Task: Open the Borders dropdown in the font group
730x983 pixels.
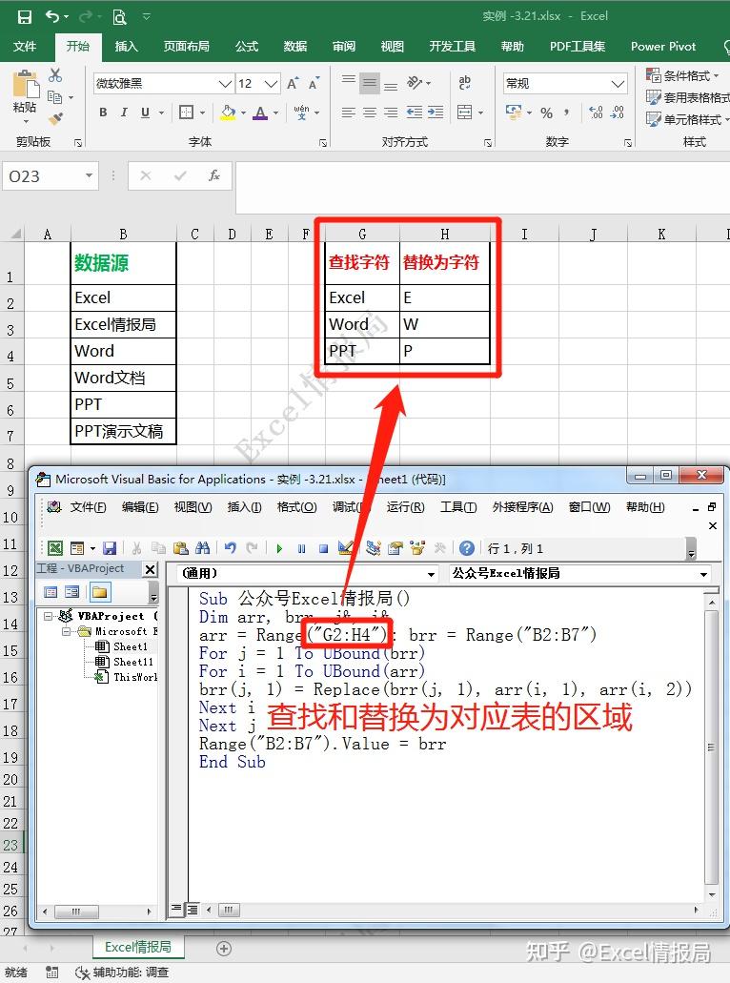Action: 202,113
